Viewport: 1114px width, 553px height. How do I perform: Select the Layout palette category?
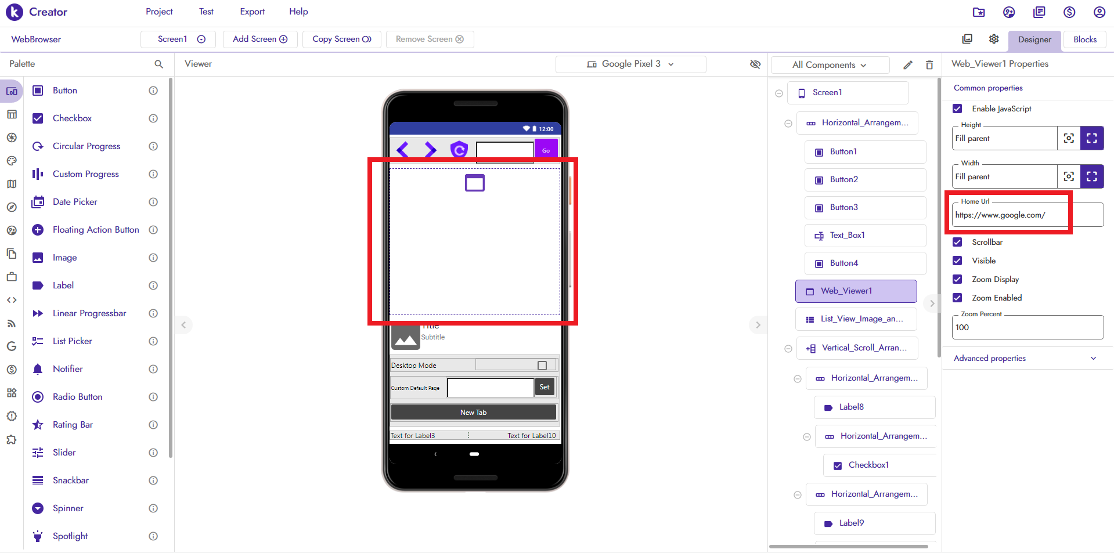(x=12, y=114)
